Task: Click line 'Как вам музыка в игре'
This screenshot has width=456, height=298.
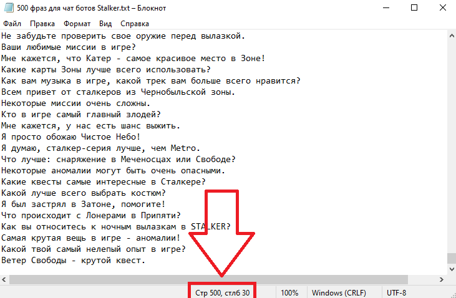Action: (150, 81)
